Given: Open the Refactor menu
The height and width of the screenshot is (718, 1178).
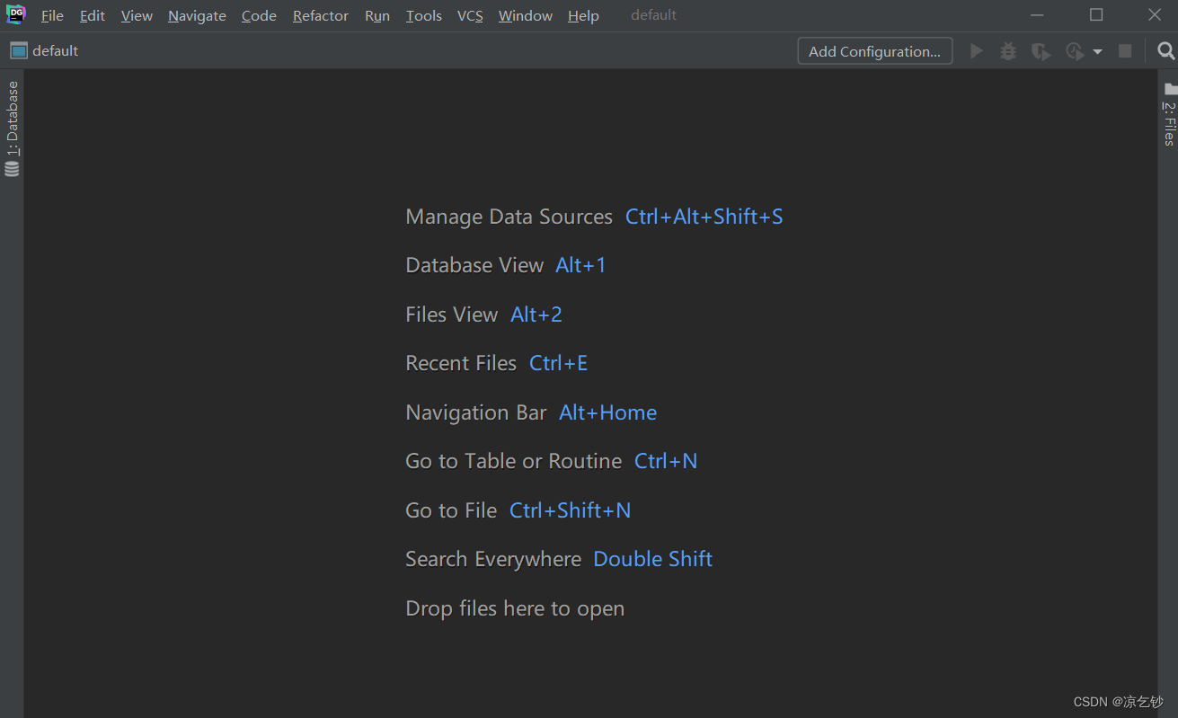Looking at the screenshot, I should coord(320,15).
